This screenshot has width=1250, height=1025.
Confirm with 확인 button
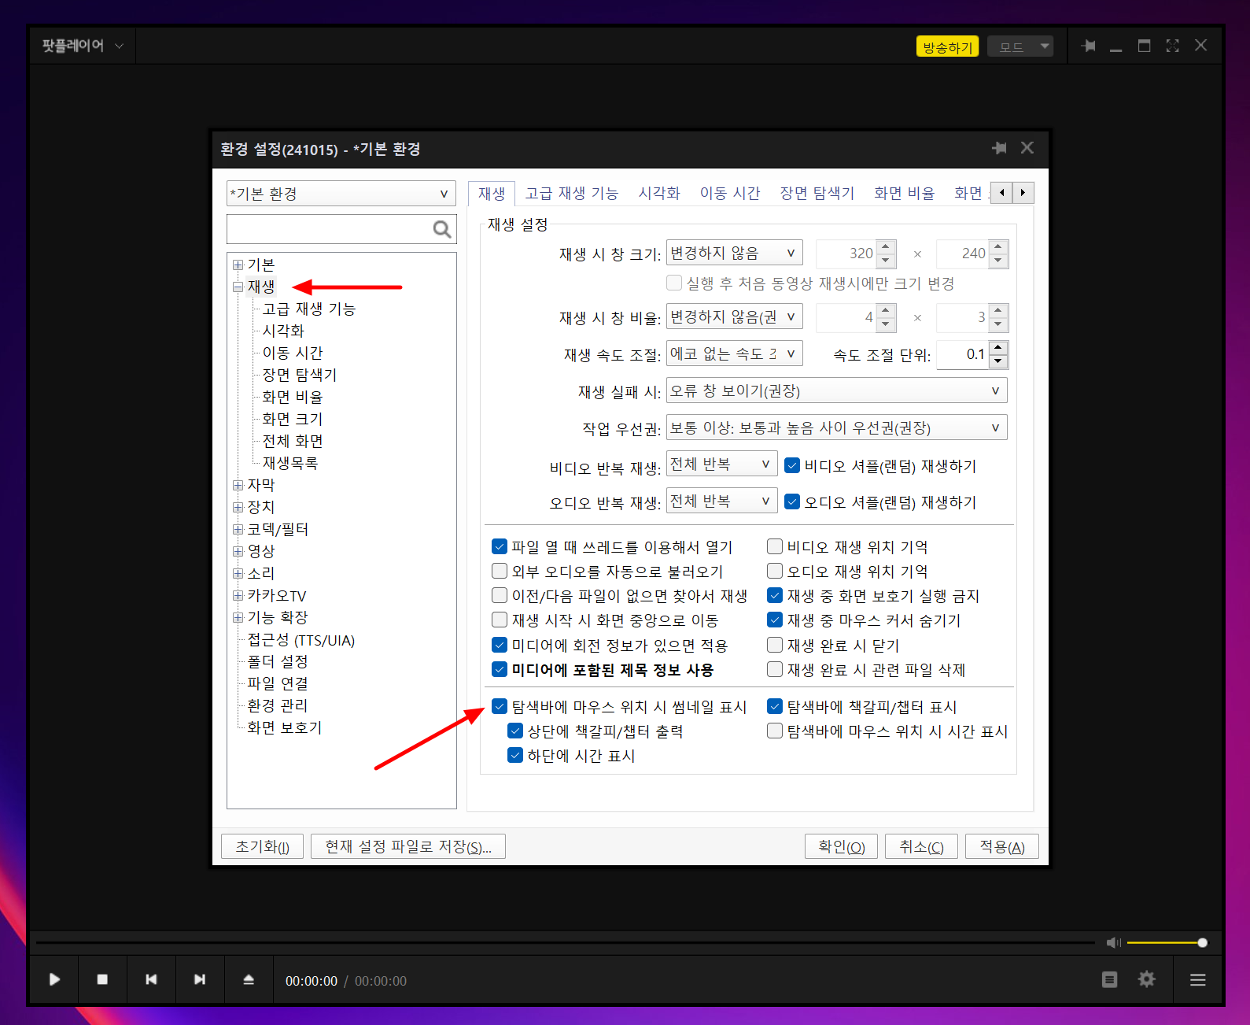841,846
